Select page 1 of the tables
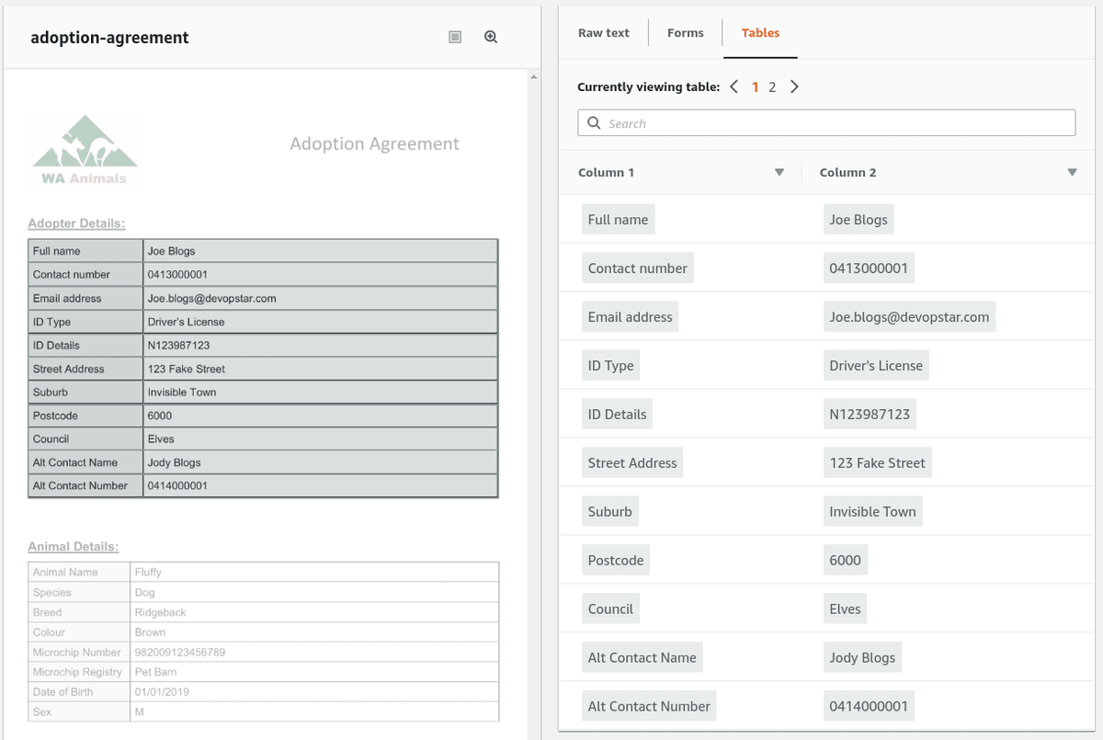This screenshot has width=1103, height=740. coord(755,85)
